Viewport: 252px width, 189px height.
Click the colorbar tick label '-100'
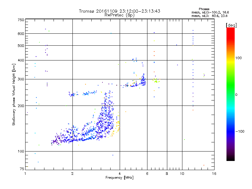240,131
